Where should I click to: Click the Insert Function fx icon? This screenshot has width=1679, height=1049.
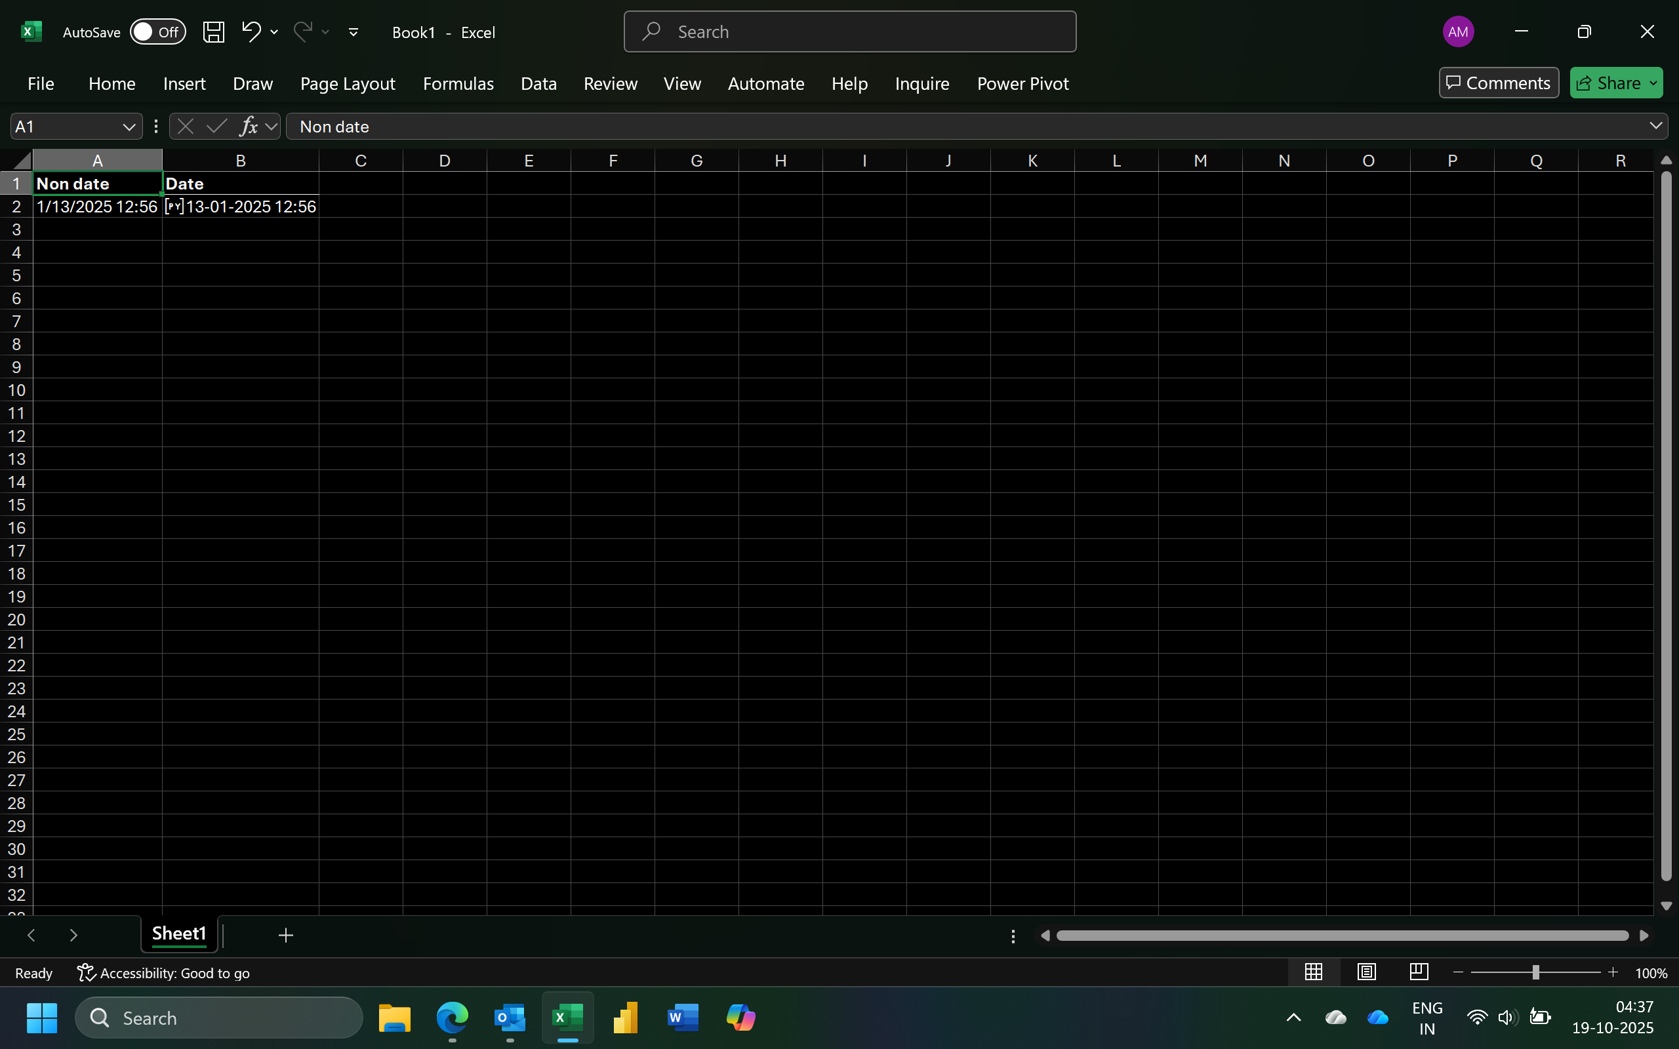248,127
